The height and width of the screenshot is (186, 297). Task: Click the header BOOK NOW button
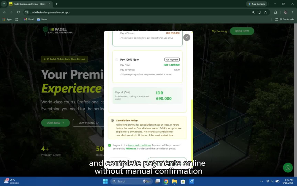tap(242, 31)
